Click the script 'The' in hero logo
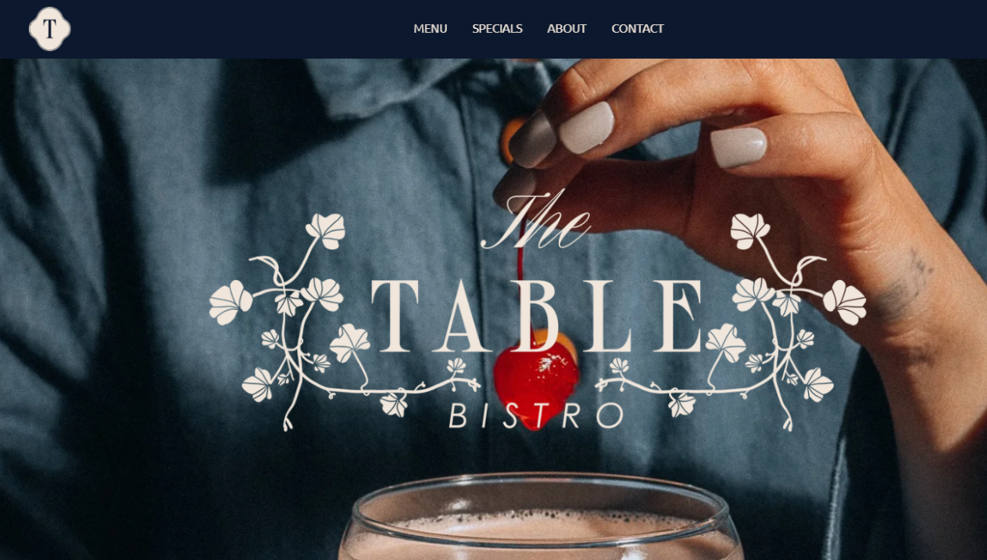 [536, 221]
